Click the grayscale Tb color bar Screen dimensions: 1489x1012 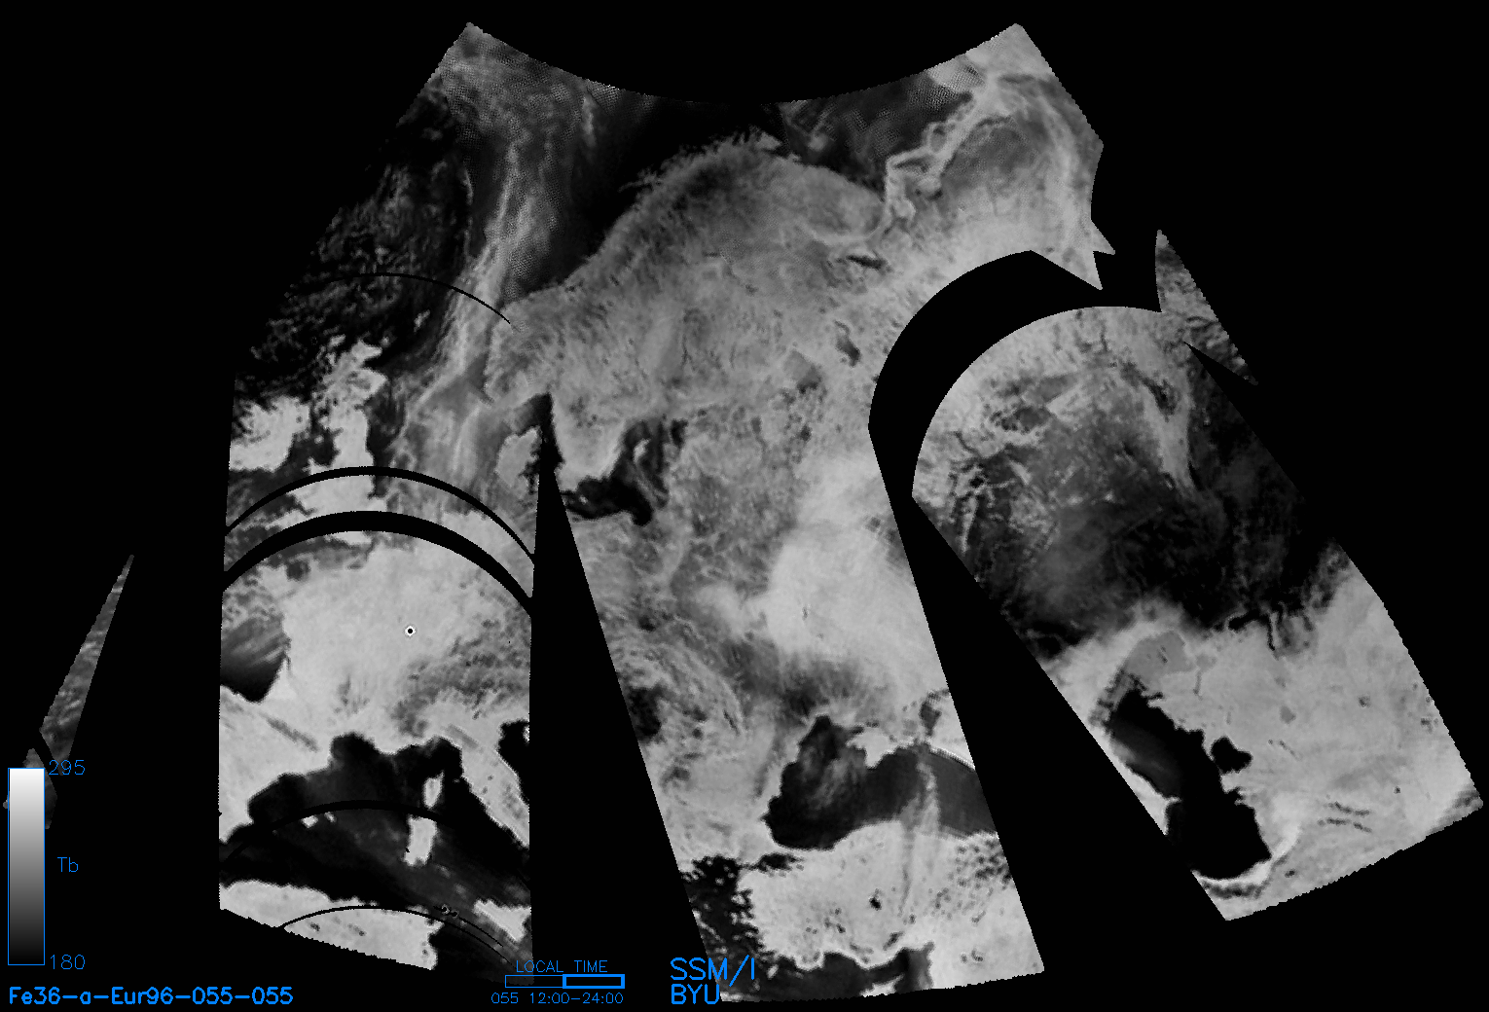tap(26, 866)
